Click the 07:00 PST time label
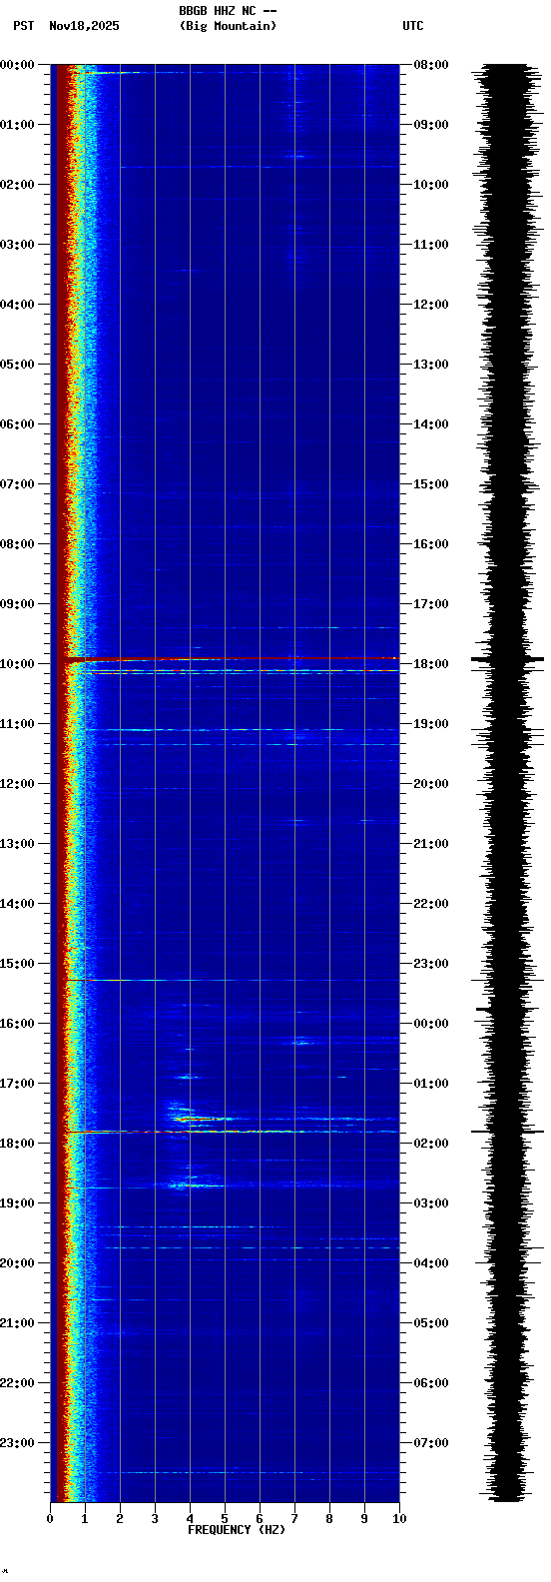Image resolution: width=551 pixels, height=1582 pixels. coord(17,484)
